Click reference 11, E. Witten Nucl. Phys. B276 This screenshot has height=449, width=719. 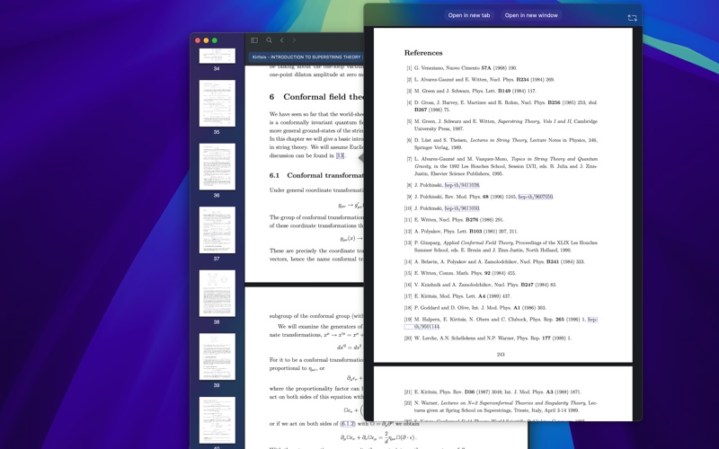454,219
